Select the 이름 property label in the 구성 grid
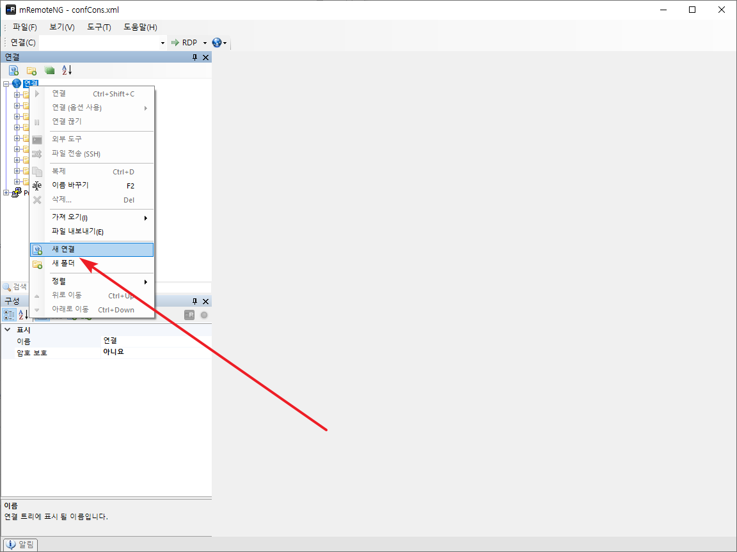The width and height of the screenshot is (737, 552). pos(24,341)
